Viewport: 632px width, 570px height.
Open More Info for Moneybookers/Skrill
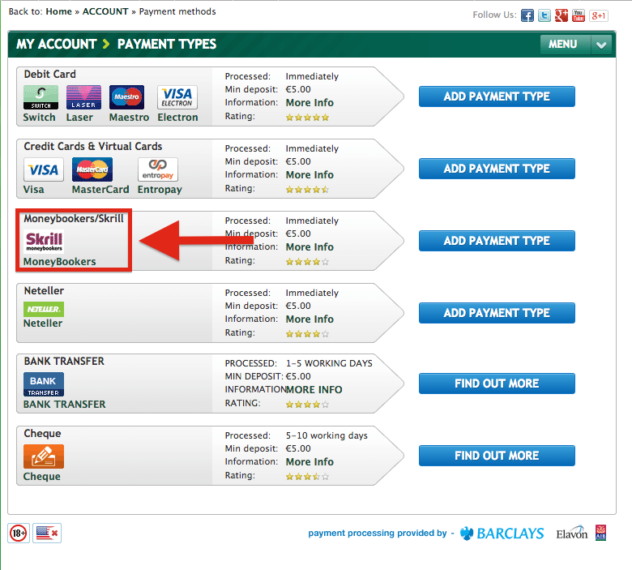point(310,246)
